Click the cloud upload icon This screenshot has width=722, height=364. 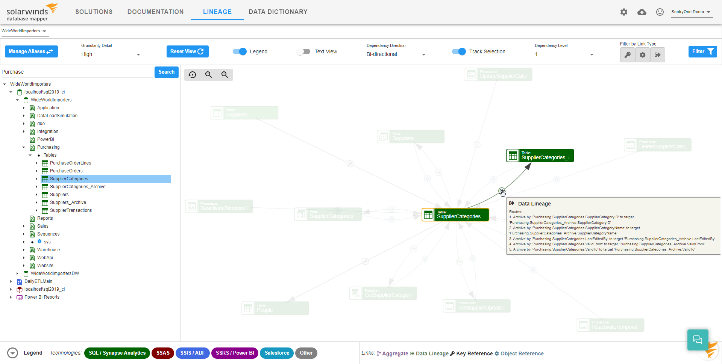pyautogui.click(x=642, y=12)
